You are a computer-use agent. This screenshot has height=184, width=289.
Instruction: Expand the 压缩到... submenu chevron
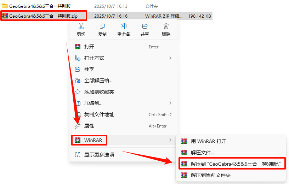(x=170, y=103)
